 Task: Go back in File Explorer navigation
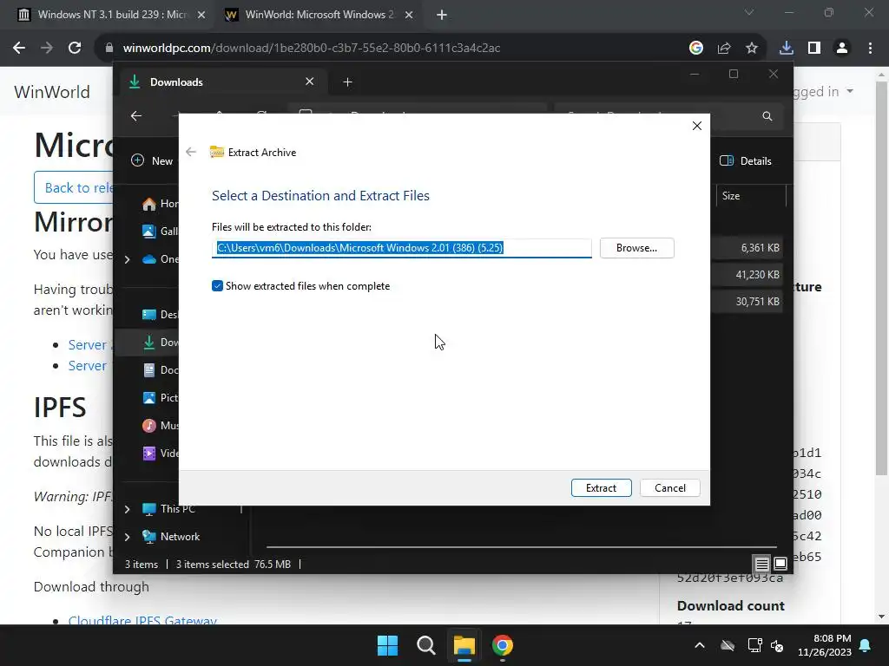[x=136, y=116]
